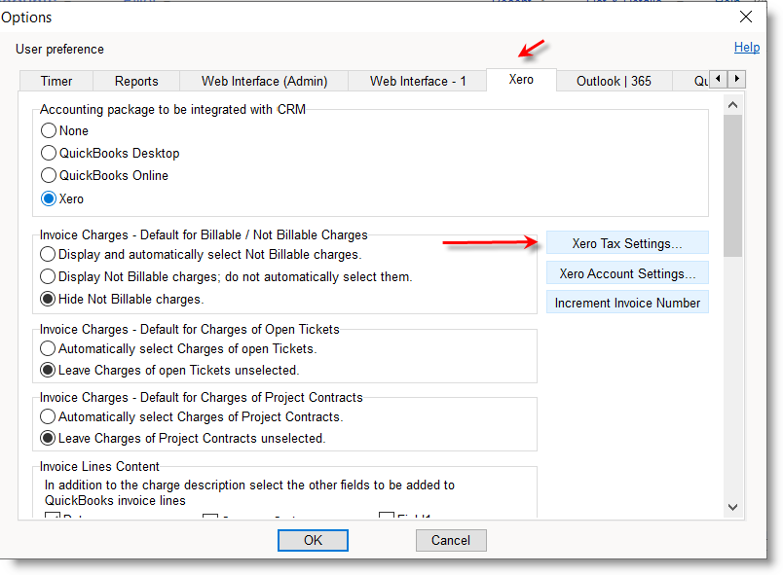Confirm settings with the OK button

[313, 540]
